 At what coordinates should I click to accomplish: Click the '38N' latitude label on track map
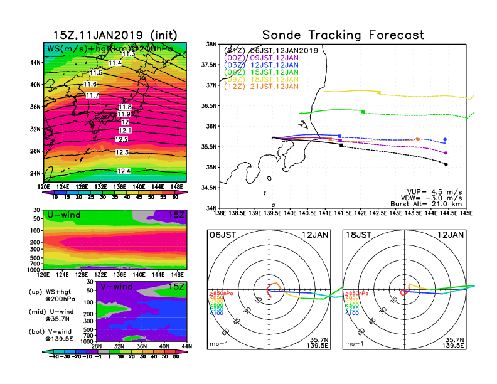pyautogui.click(x=211, y=45)
